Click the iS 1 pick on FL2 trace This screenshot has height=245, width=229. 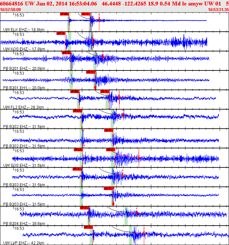coord(105,91)
